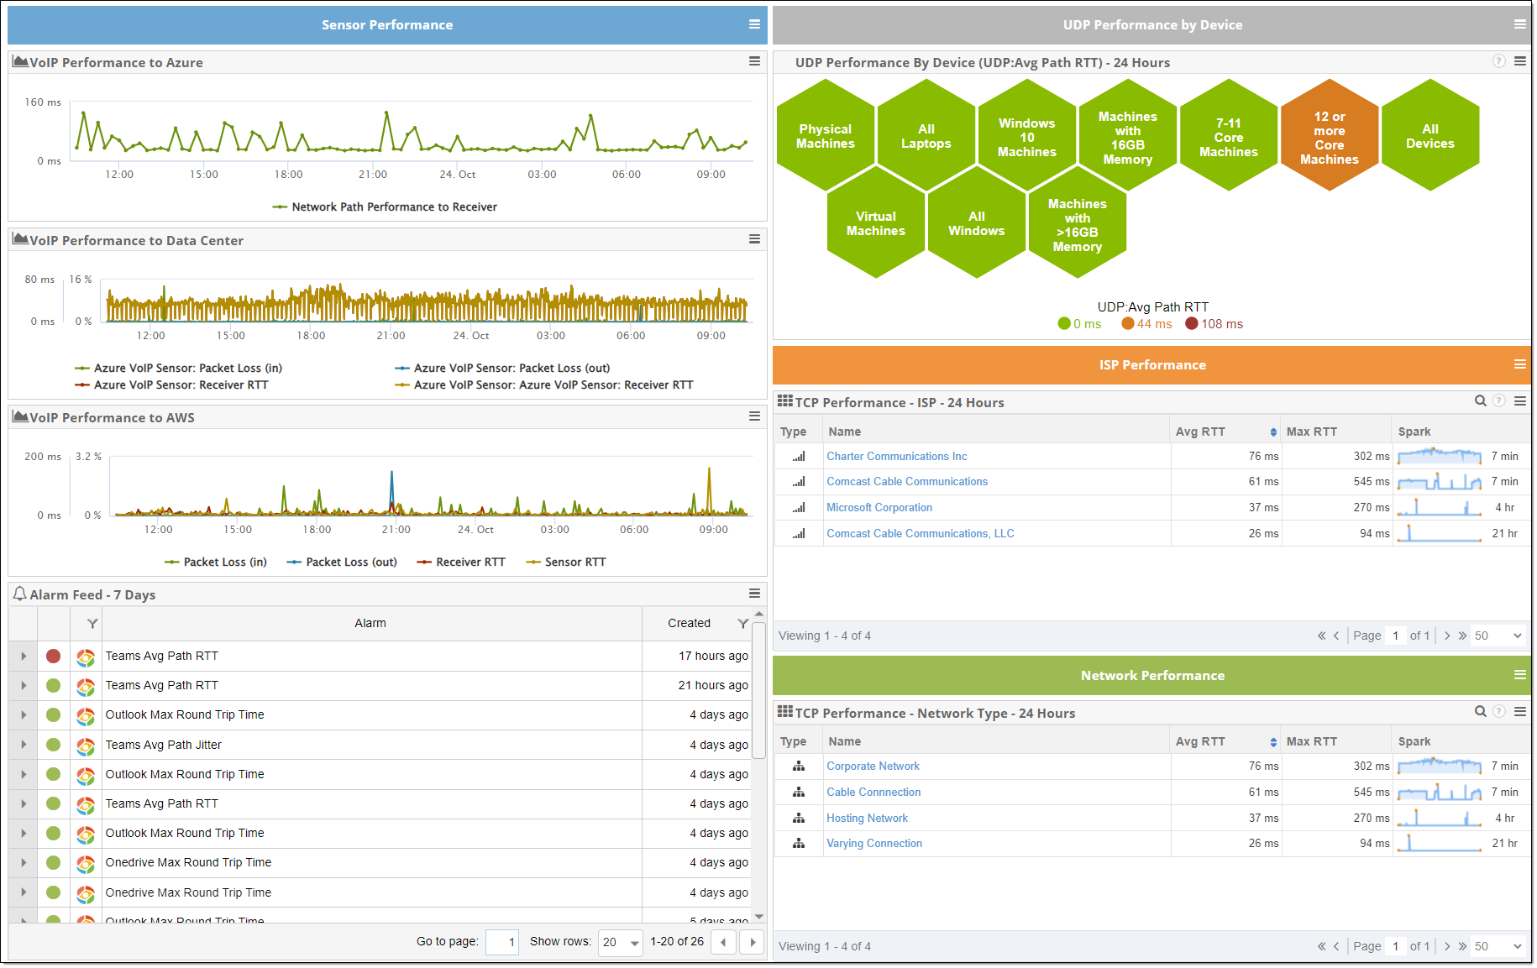Click search icon in TCP Performance ISP widget
The width and height of the screenshot is (1537, 968).
(x=1481, y=401)
